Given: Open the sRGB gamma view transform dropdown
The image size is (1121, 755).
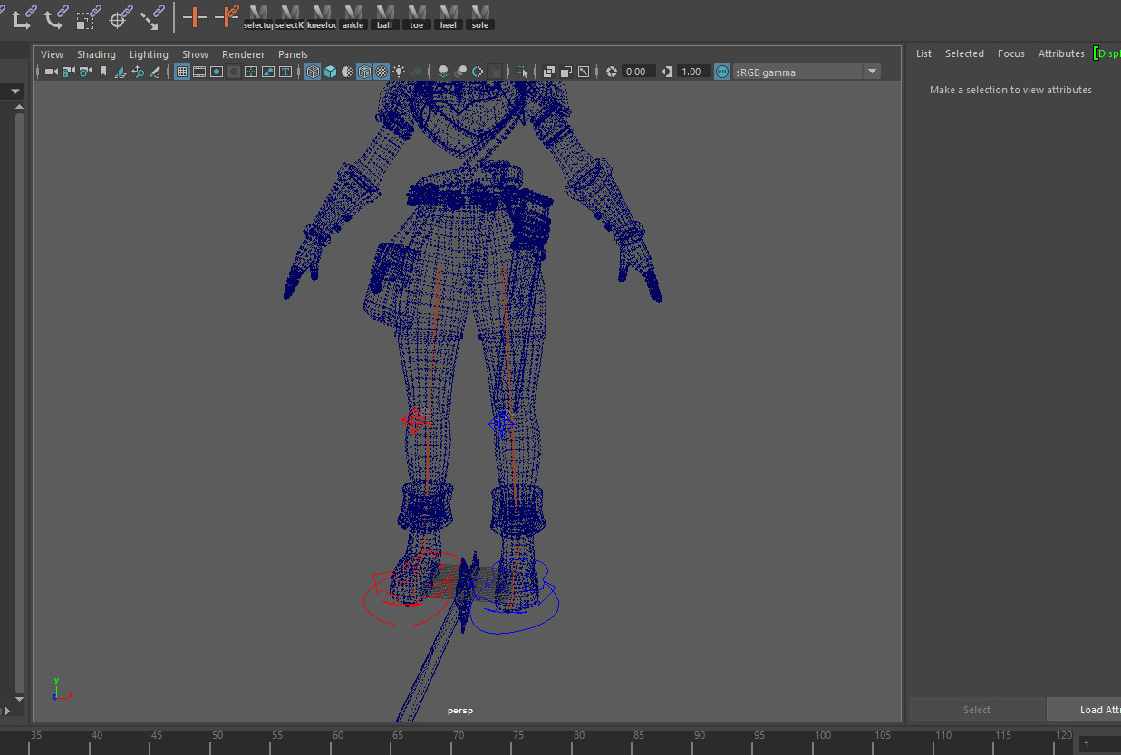Looking at the screenshot, I should 871,71.
